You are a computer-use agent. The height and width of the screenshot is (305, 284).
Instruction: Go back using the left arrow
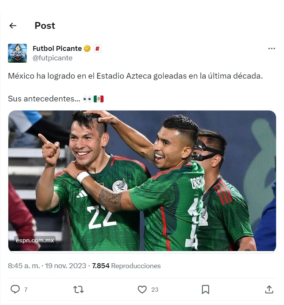click(x=13, y=26)
